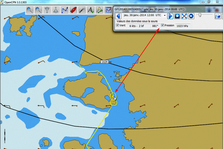Select the scale-down funnel toolbar icon
This screenshot has width=223, height=149.
coord(47,10)
